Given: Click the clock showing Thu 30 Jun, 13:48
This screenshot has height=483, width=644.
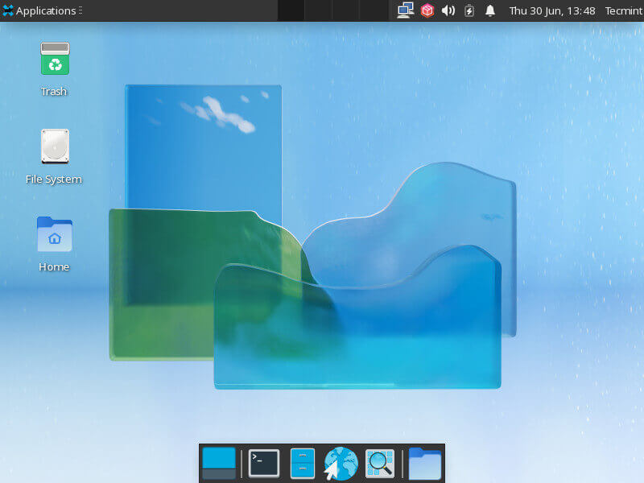Looking at the screenshot, I should point(552,10).
